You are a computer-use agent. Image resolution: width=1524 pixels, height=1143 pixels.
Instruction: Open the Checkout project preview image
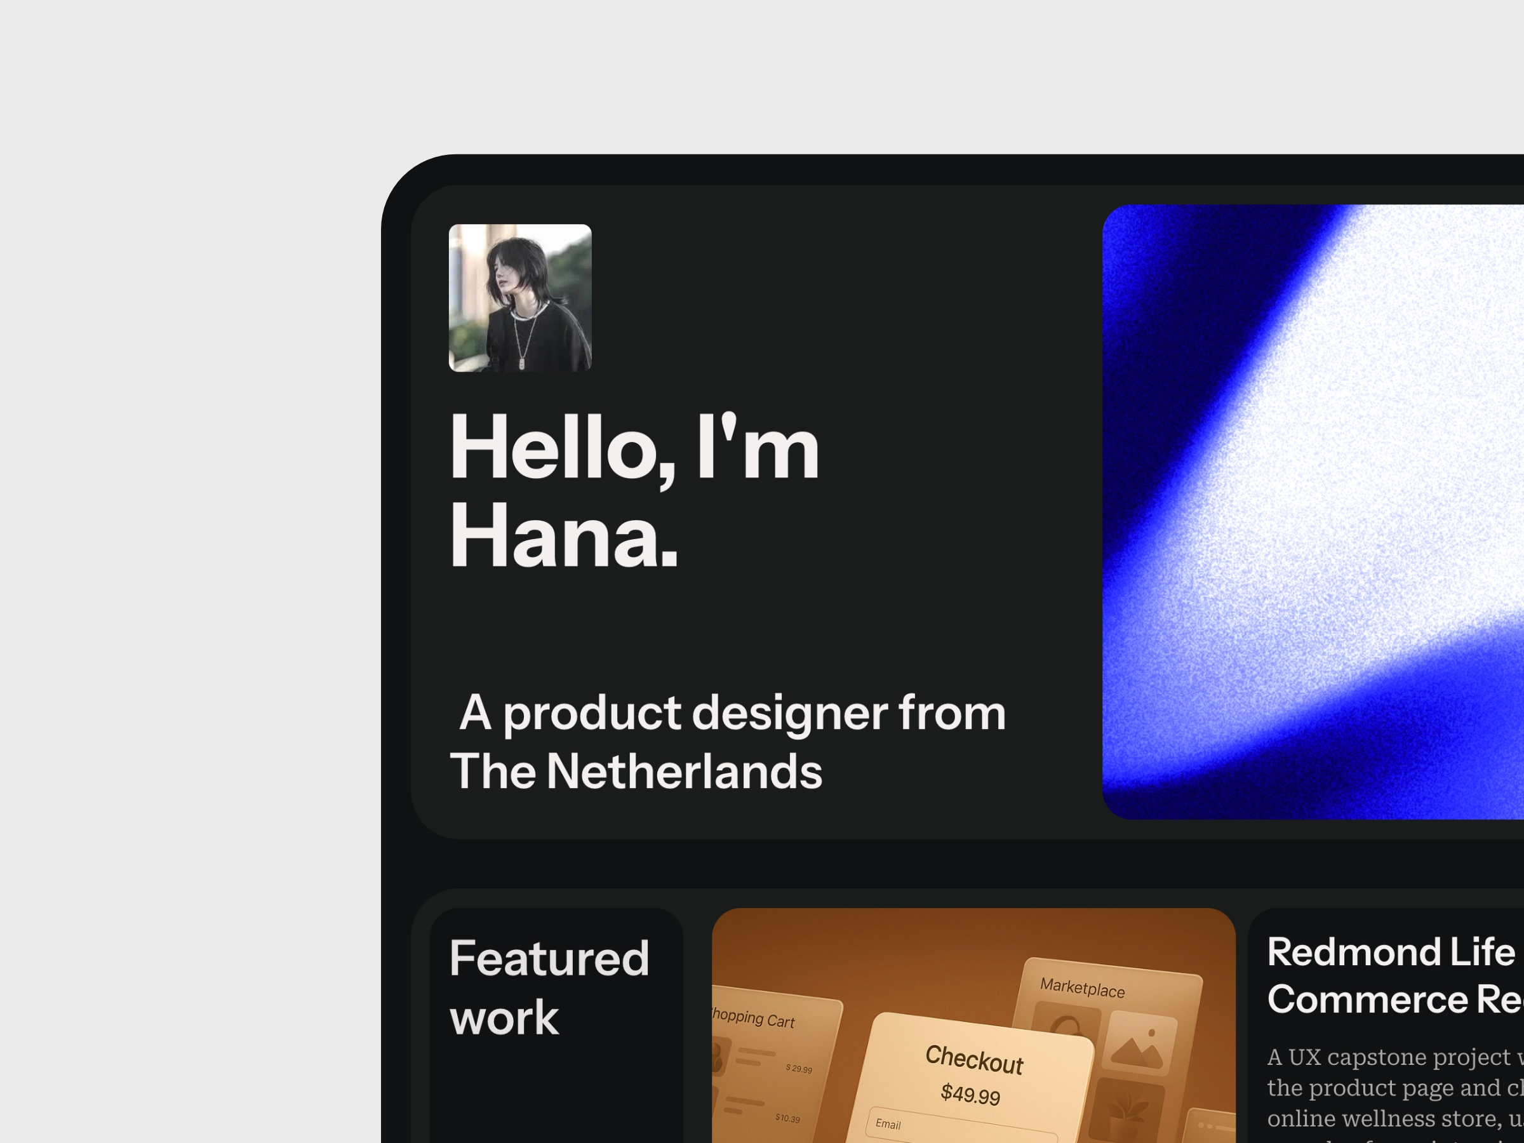tap(973, 1025)
